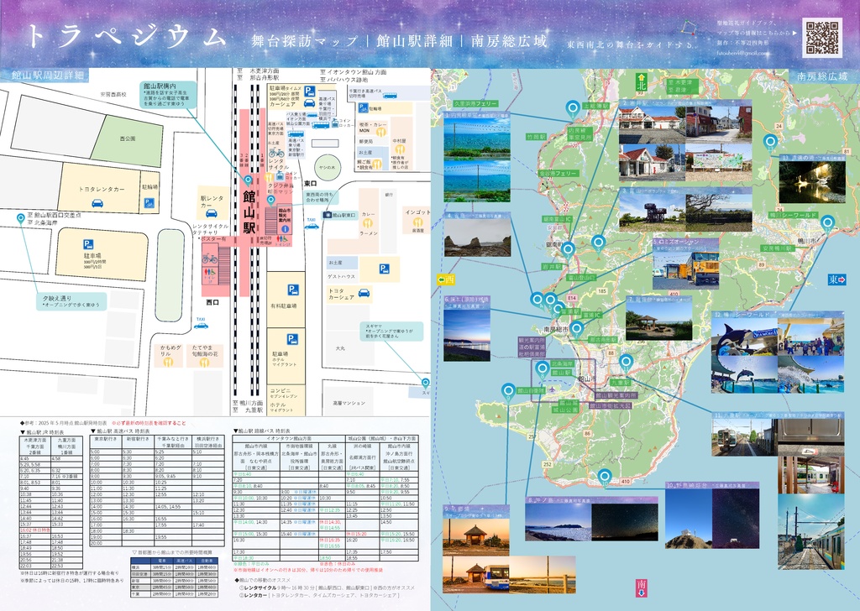Image resolution: width=860 pixels, height=611 pixels.
Task: Click the P icon at ホテルマイグラント 駐車場
Action: pyautogui.click(x=292, y=340)
